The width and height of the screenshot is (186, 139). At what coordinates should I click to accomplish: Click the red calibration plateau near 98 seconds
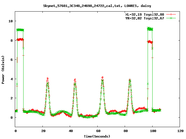pos(150,42)
